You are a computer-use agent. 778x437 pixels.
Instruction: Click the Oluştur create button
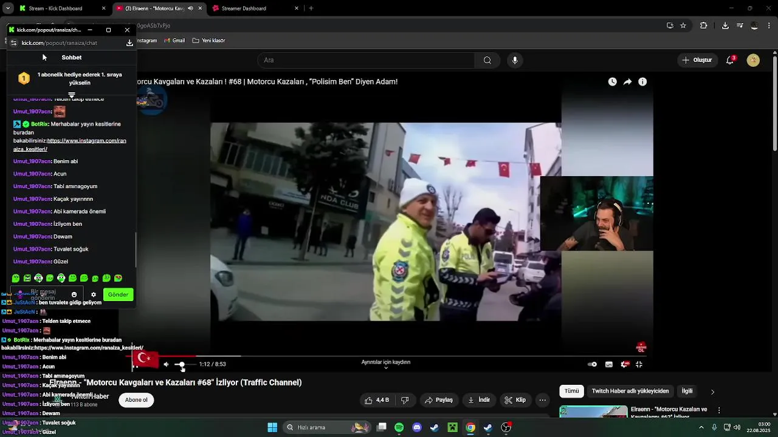pos(697,60)
